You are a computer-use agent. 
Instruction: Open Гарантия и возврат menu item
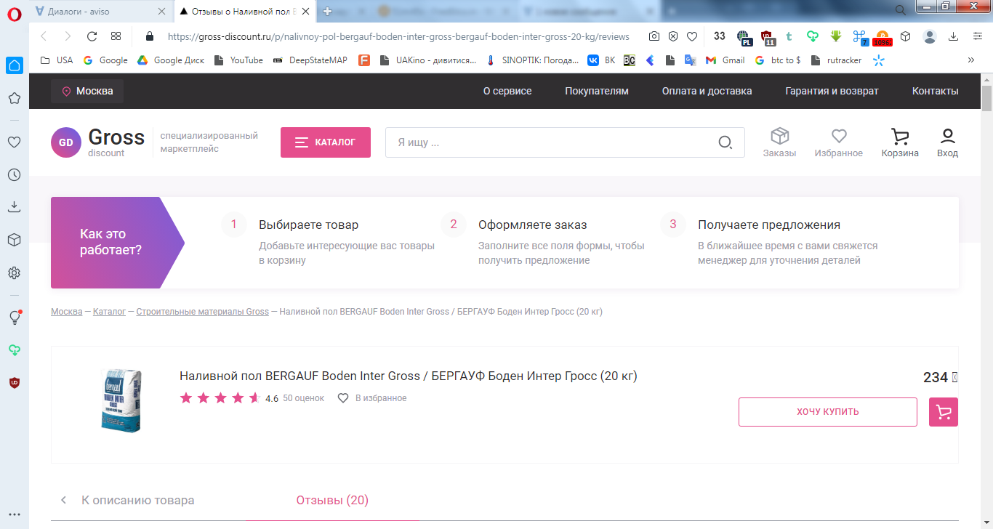[x=832, y=91]
